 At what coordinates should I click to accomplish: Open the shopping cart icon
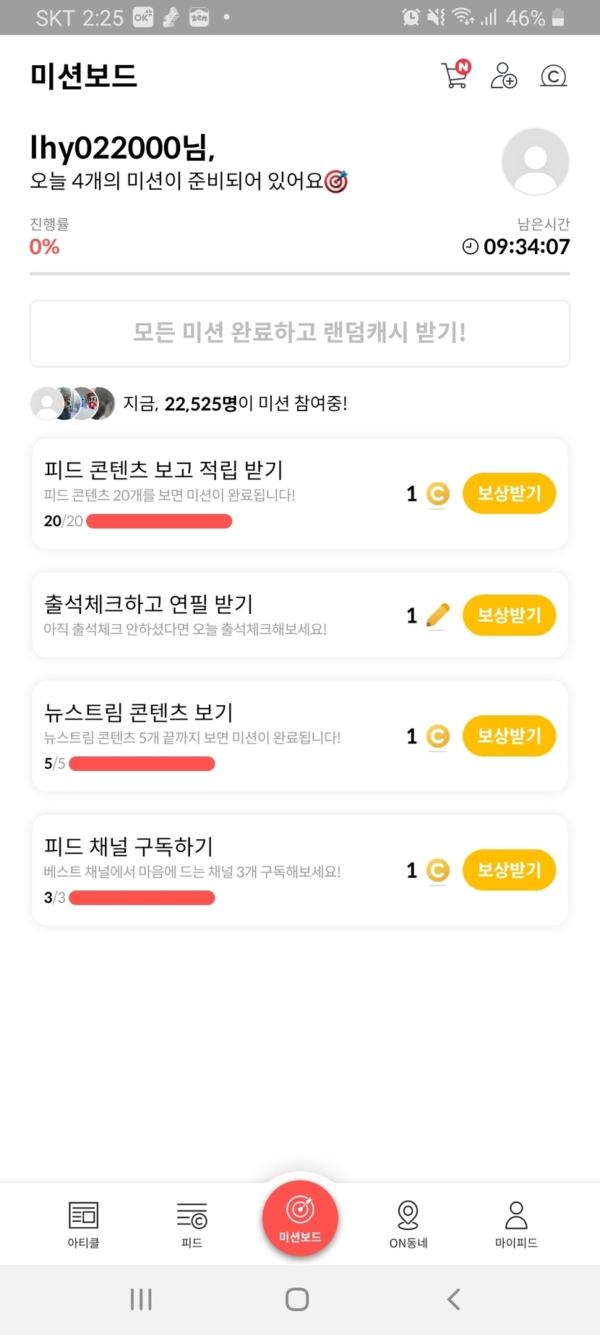tap(455, 75)
